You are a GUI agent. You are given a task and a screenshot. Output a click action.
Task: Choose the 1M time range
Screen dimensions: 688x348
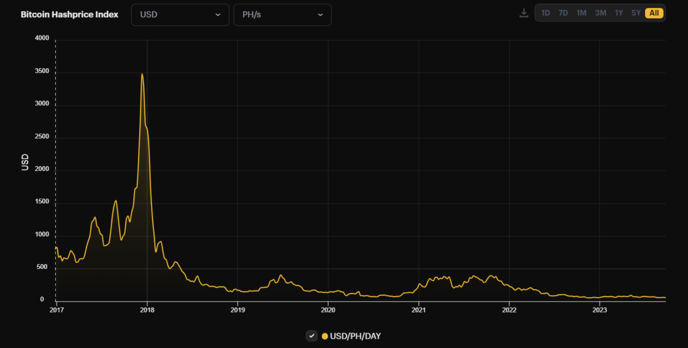pyautogui.click(x=581, y=13)
